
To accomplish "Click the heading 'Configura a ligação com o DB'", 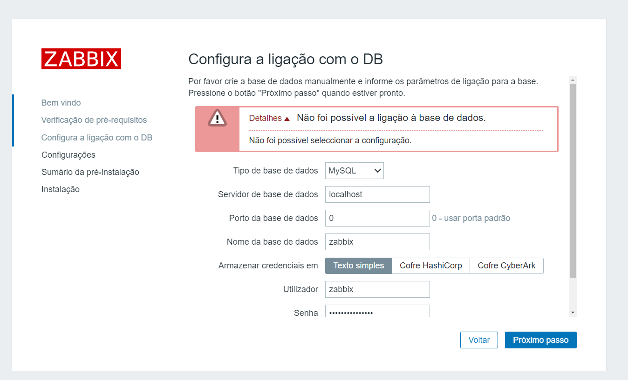I will click(286, 60).
